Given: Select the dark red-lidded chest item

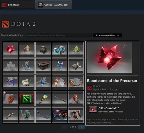Looking at the screenshot, I should click(43, 66).
